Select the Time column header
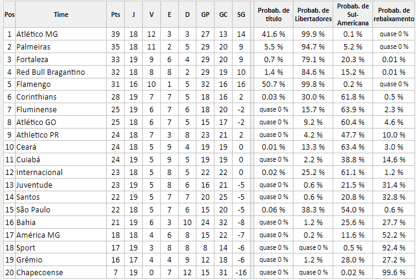 tap(61, 14)
